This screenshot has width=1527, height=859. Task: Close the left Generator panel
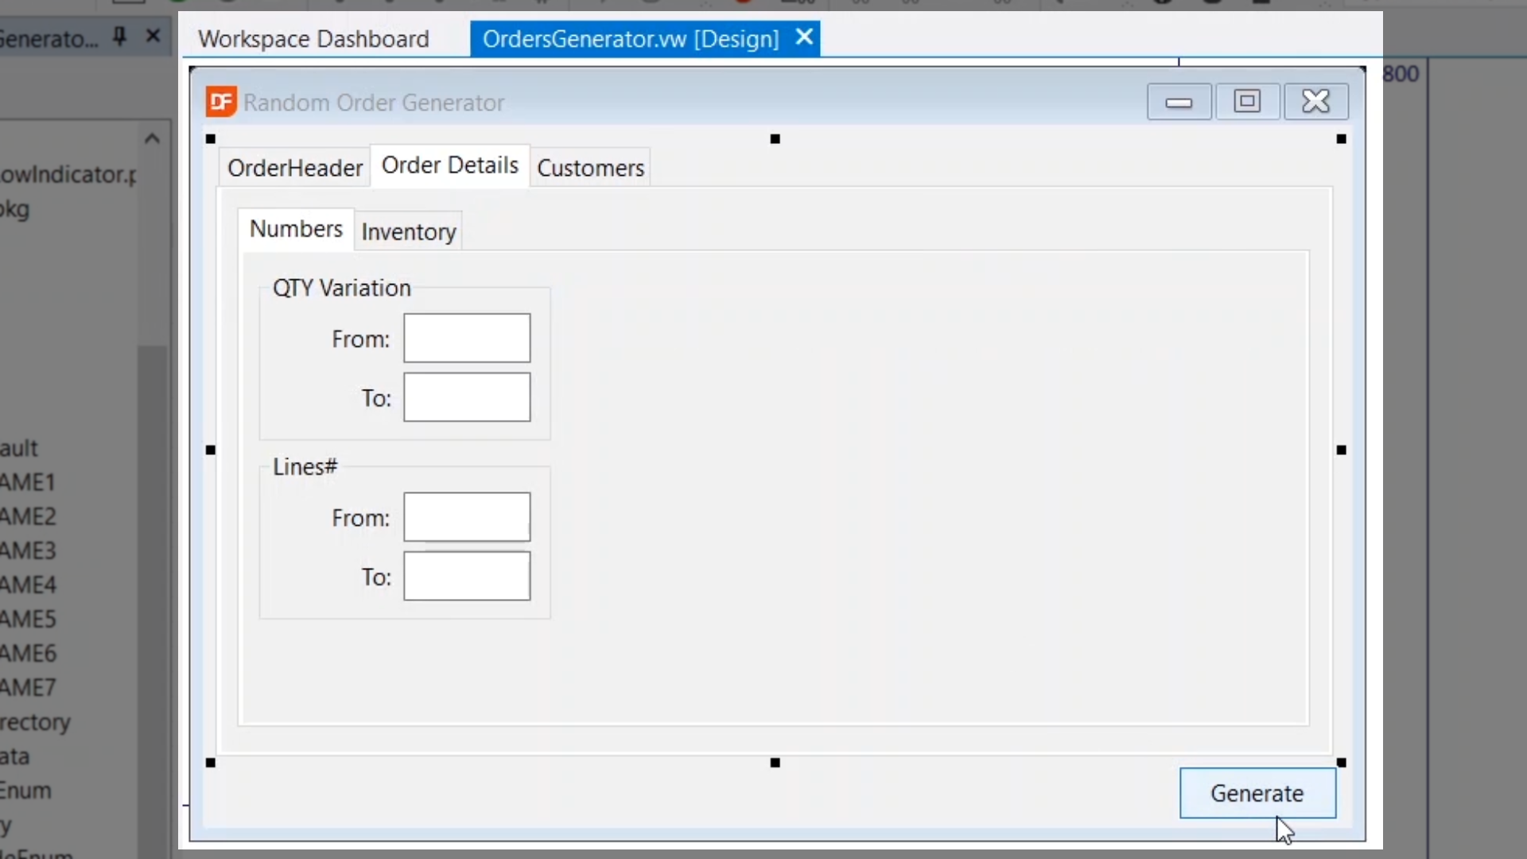pyautogui.click(x=153, y=36)
